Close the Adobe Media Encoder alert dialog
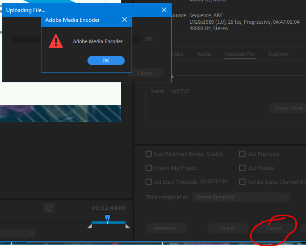The height and width of the screenshot is (246, 306). coord(124,20)
